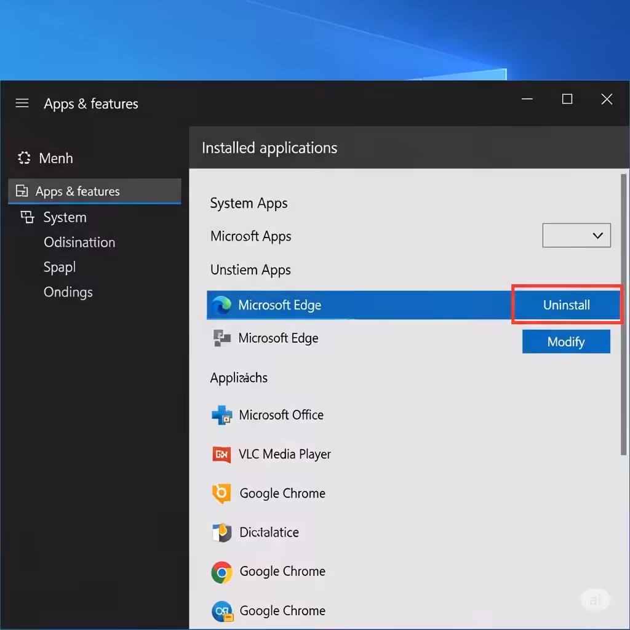This screenshot has height=630, width=630.
Task: Click the Installed applications heading
Action: click(269, 148)
